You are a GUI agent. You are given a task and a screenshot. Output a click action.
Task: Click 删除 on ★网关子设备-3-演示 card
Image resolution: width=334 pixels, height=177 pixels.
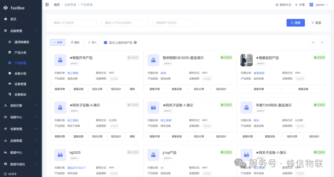(132, 136)
